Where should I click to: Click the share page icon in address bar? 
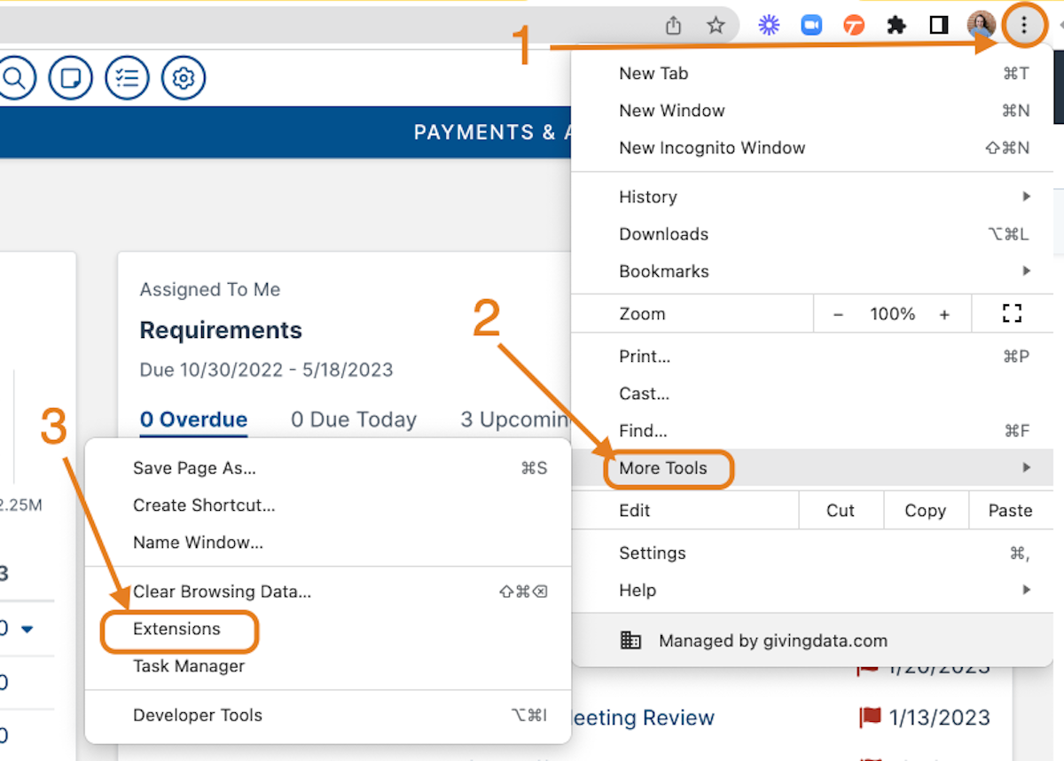click(x=674, y=26)
